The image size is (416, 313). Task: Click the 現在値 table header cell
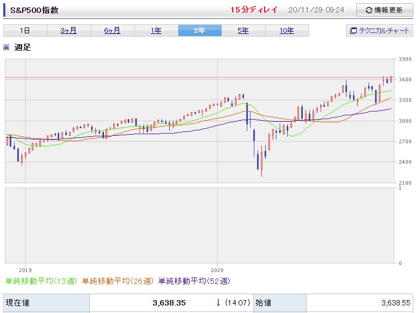[x=46, y=303]
